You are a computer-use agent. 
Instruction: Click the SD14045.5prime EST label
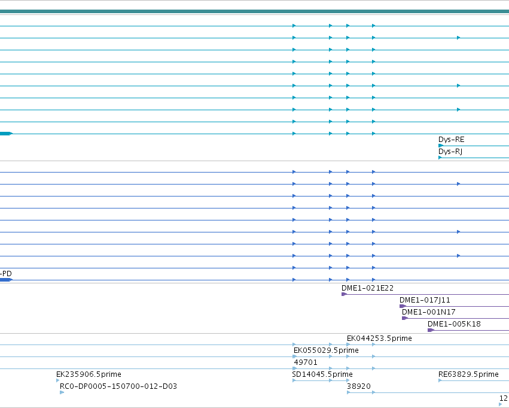[x=322, y=374]
